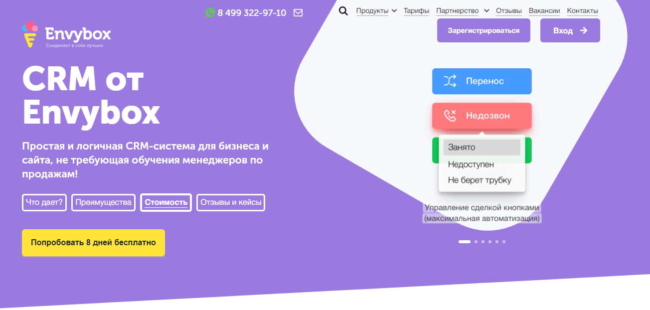Expand the Продукты dropdown chevron

(x=394, y=10)
